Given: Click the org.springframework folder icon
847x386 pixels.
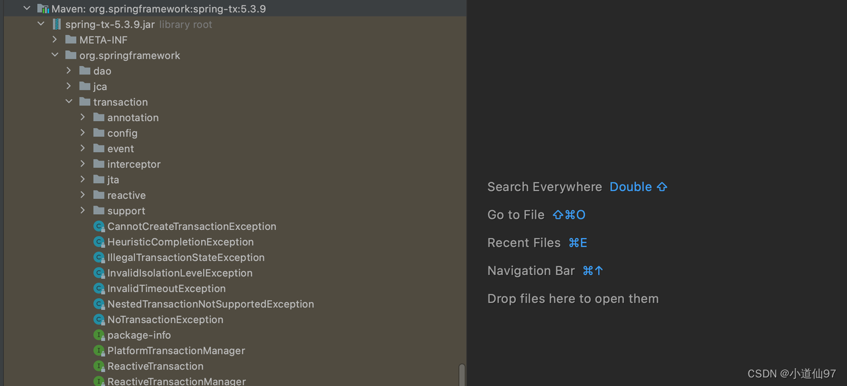Looking at the screenshot, I should pos(71,56).
